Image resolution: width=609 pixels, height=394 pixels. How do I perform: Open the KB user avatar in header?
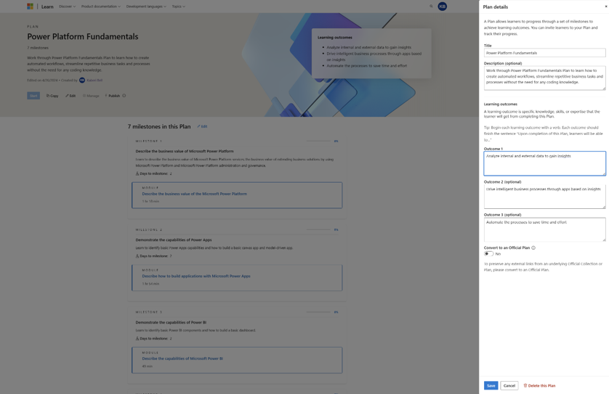point(442,7)
